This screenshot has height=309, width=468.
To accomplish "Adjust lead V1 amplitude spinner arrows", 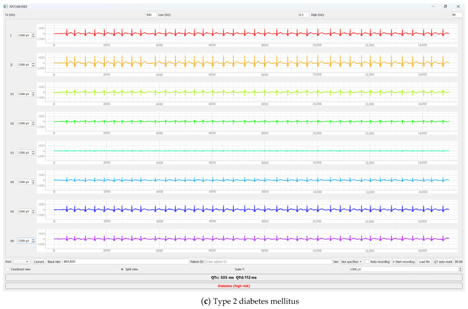I will click(33, 94).
